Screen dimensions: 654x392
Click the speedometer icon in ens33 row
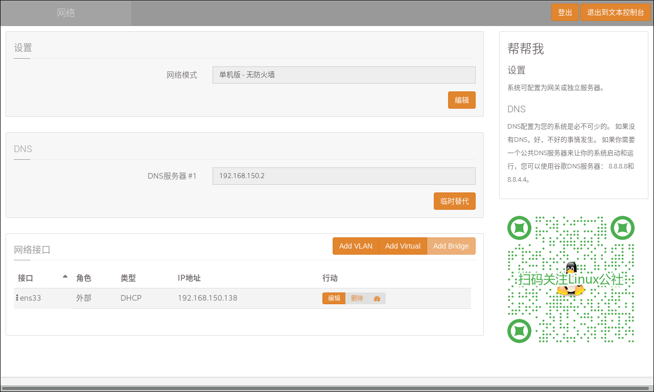[x=377, y=299]
